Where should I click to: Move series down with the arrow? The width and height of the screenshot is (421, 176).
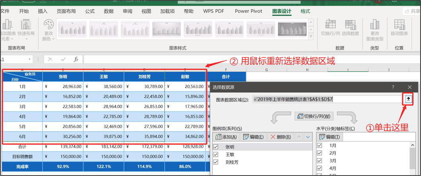308,137
